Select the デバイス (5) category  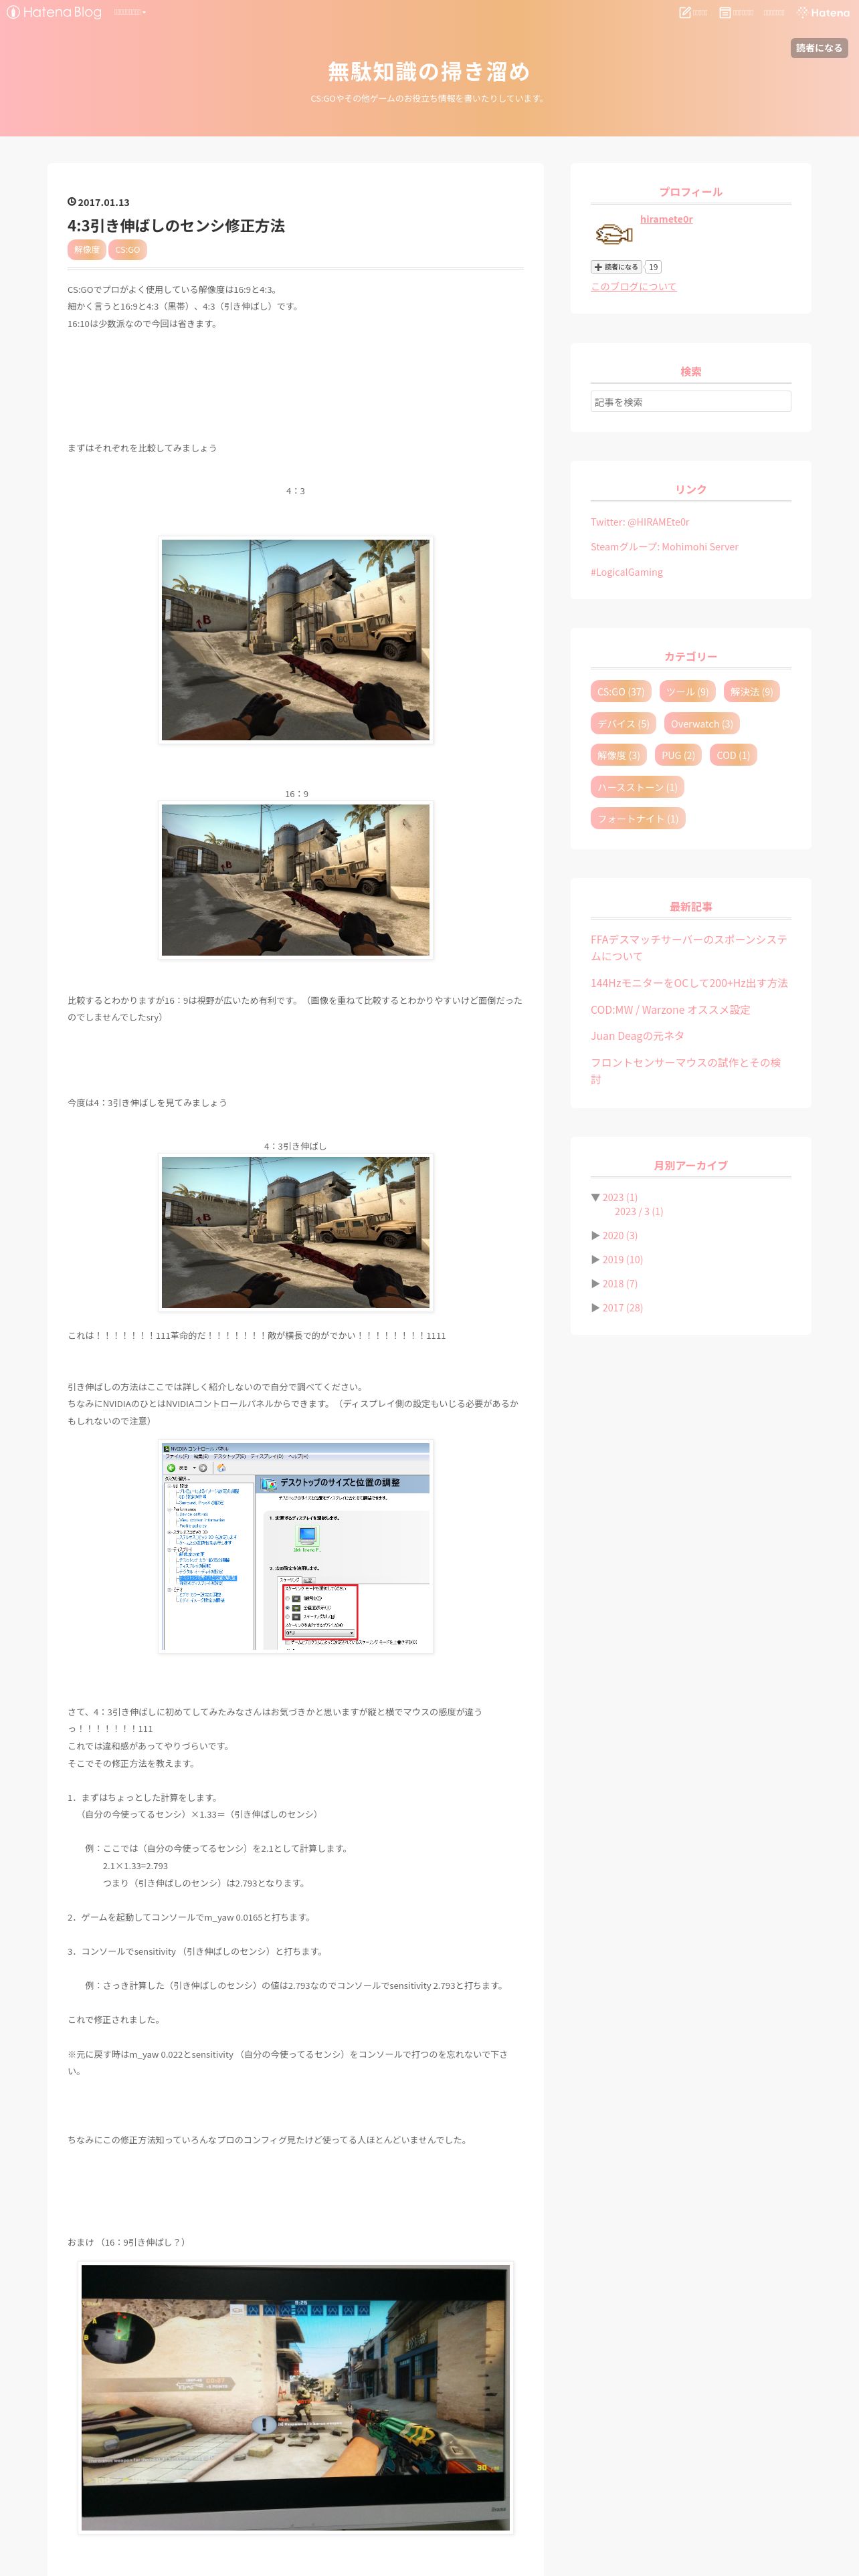point(623,723)
